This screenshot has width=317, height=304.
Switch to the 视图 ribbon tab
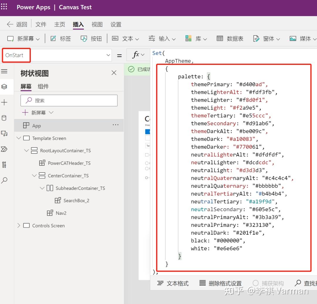point(97,24)
